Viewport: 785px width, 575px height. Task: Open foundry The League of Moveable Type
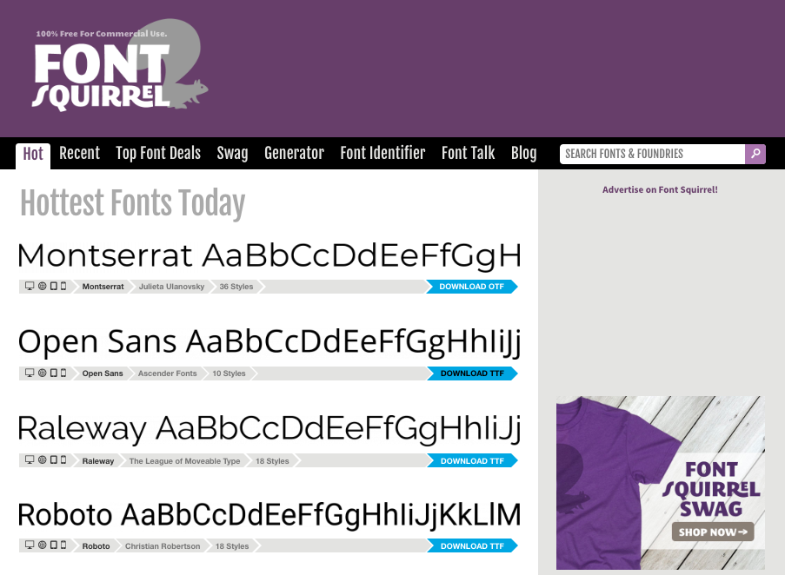point(185,461)
